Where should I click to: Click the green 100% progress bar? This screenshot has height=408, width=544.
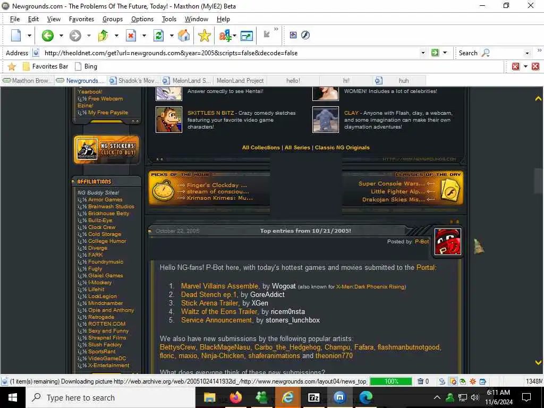click(391, 381)
